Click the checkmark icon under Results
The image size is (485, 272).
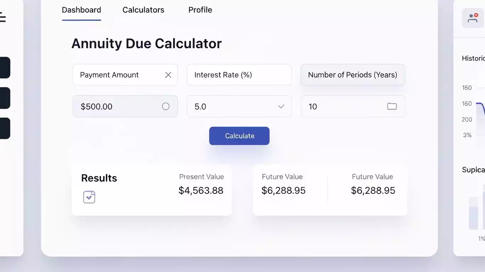tap(89, 197)
